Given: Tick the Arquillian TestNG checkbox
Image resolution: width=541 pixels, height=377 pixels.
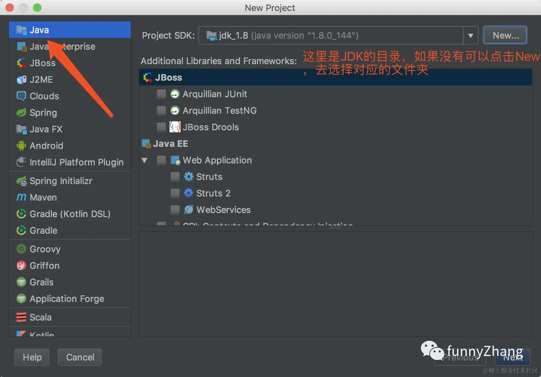Looking at the screenshot, I should click(161, 110).
